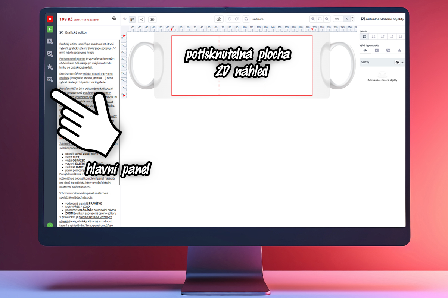Click the sparkle effects toolbar button
The height and width of the screenshot is (298, 448).
(x=141, y=19)
